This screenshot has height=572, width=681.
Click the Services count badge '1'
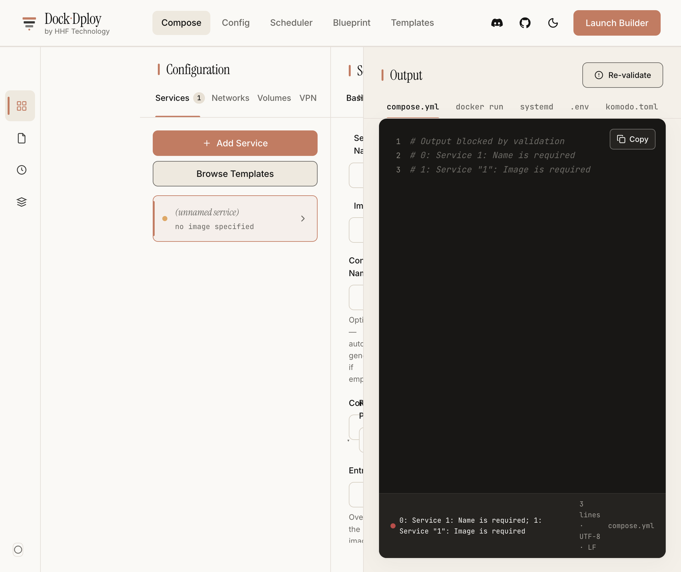coord(199,98)
